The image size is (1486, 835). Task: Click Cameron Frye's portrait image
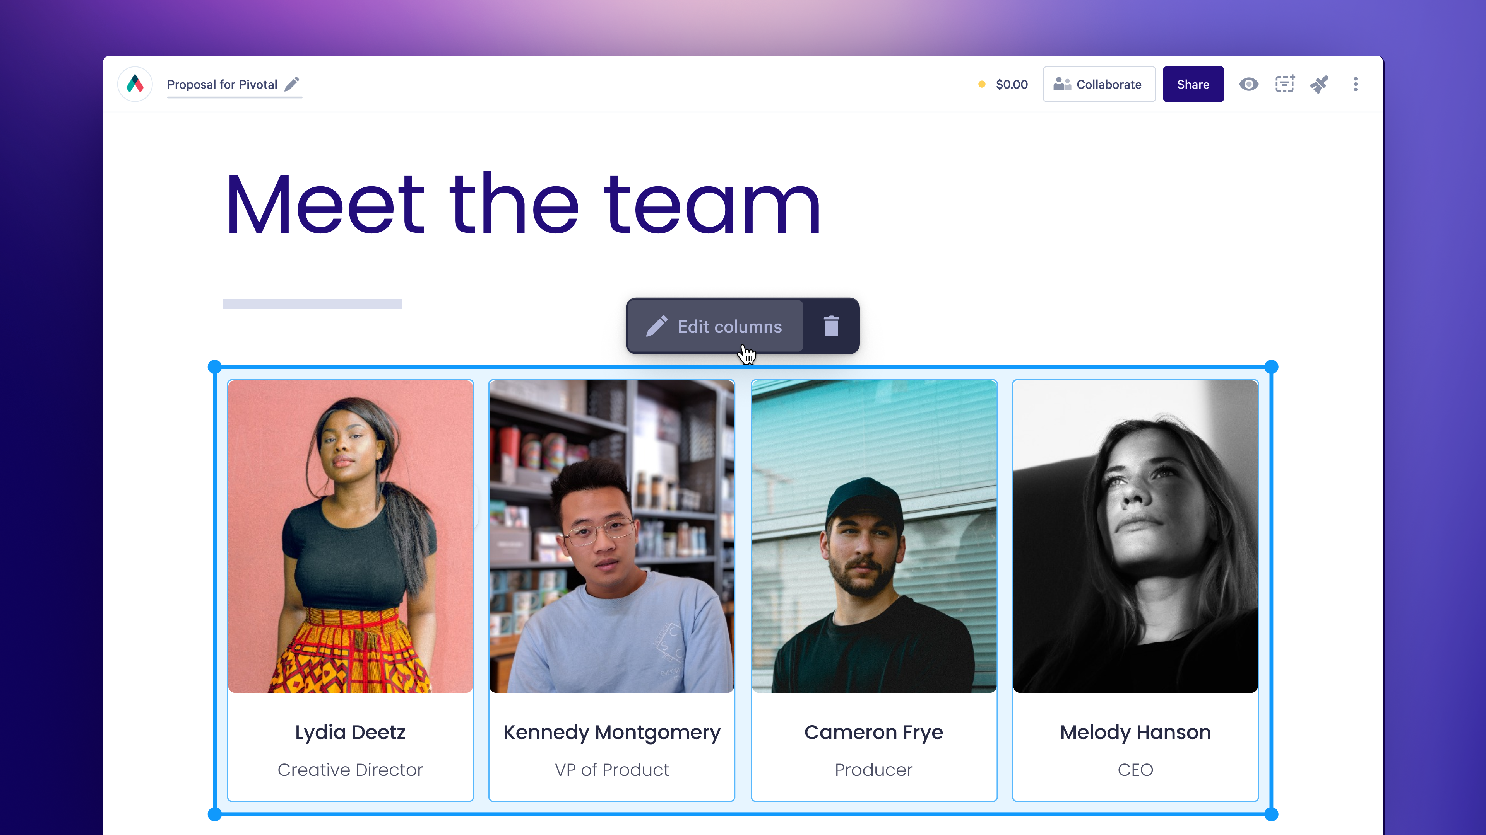873,536
